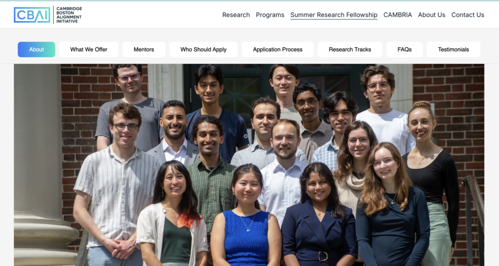The width and height of the screenshot is (499, 266).
Task: Open the Research Tracks tab
Action: [350, 50]
